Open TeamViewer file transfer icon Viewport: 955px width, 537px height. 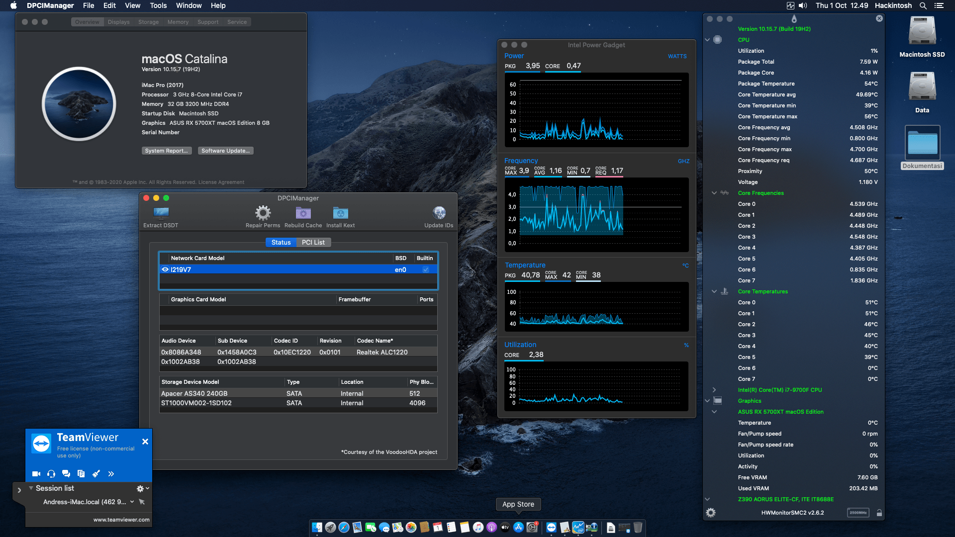pos(81,474)
